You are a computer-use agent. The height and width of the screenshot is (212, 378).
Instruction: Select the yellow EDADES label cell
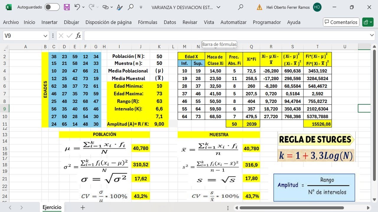[x=45, y=90]
